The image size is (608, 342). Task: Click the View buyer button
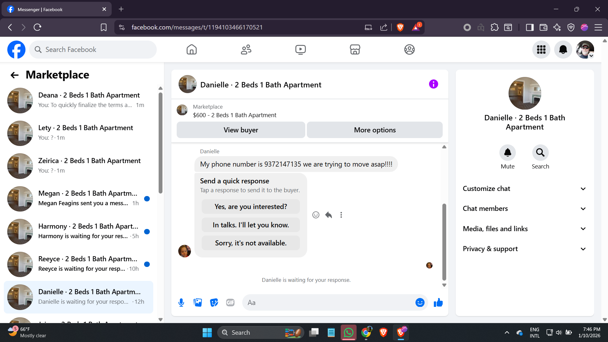click(241, 130)
